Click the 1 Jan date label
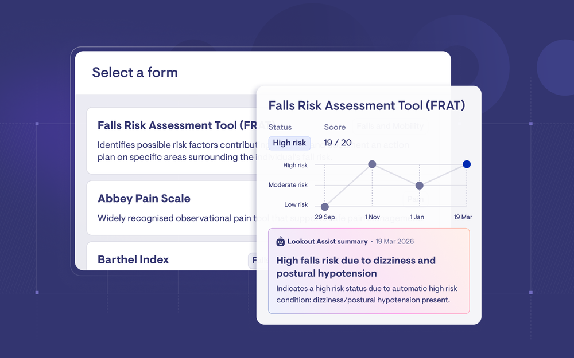Viewport: 574px width, 358px height. [x=417, y=217]
